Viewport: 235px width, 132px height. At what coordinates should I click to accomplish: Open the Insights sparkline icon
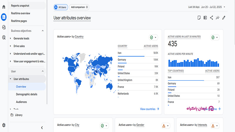tap(217, 18)
